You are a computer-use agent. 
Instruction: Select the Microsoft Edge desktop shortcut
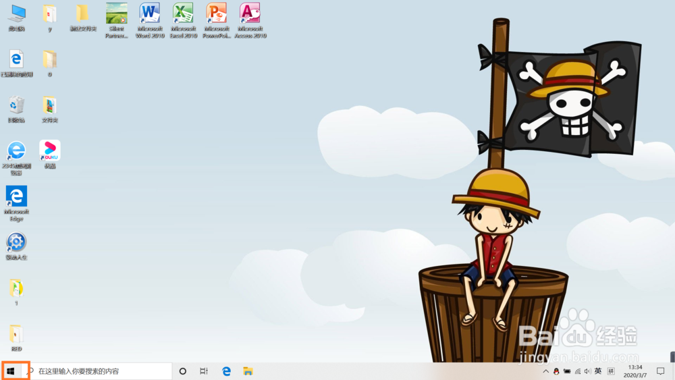click(16, 204)
